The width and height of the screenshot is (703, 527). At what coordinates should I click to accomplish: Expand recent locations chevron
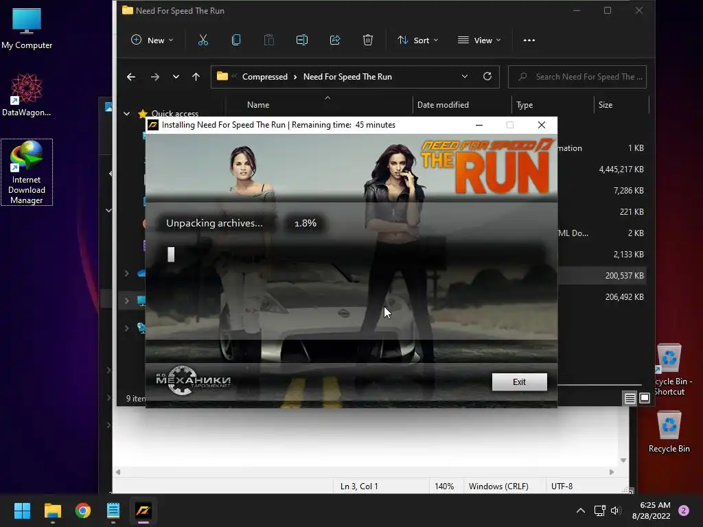pyautogui.click(x=176, y=77)
